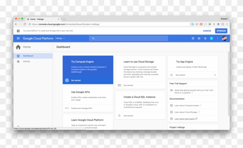Screen dimensions: 243x148
Task: Click the UPGRADE button
Action: pyautogui.click(x=221, y=31)
